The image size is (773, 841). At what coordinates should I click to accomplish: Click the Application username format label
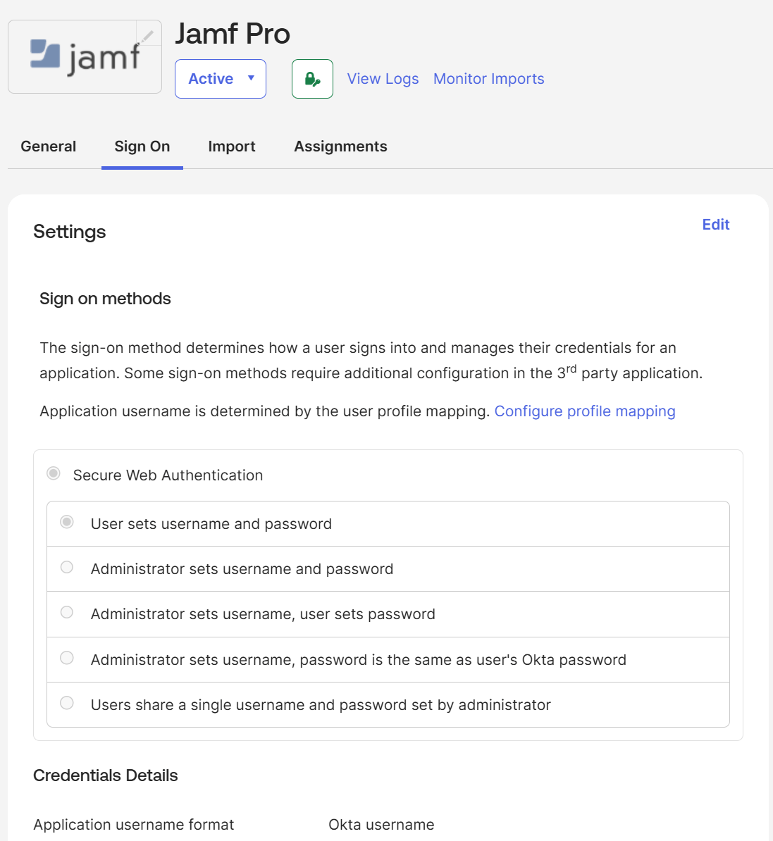(134, 824)
